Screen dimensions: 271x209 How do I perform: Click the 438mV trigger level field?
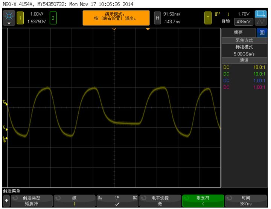244,22
